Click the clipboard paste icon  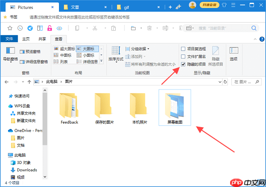113,28
